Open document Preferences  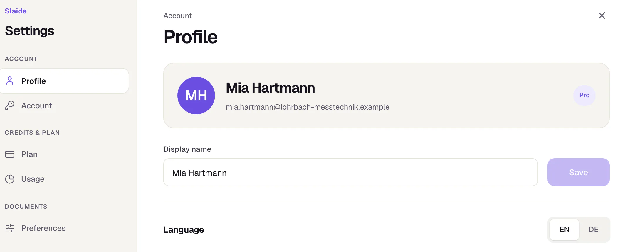(x=64, y=228)
